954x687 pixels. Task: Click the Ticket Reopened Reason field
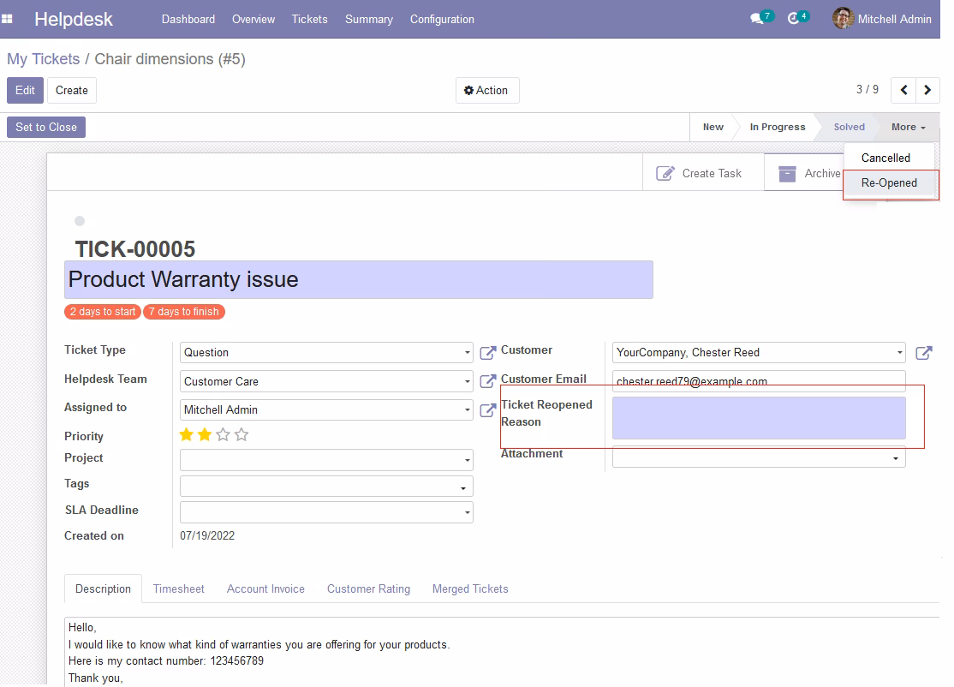[x=759, y=418]
